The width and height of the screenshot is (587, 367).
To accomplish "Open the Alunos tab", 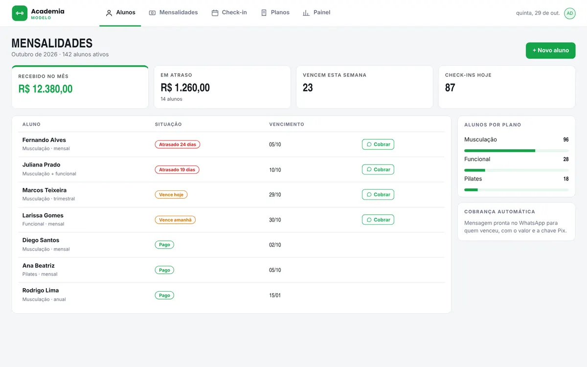I will (120, 13).
